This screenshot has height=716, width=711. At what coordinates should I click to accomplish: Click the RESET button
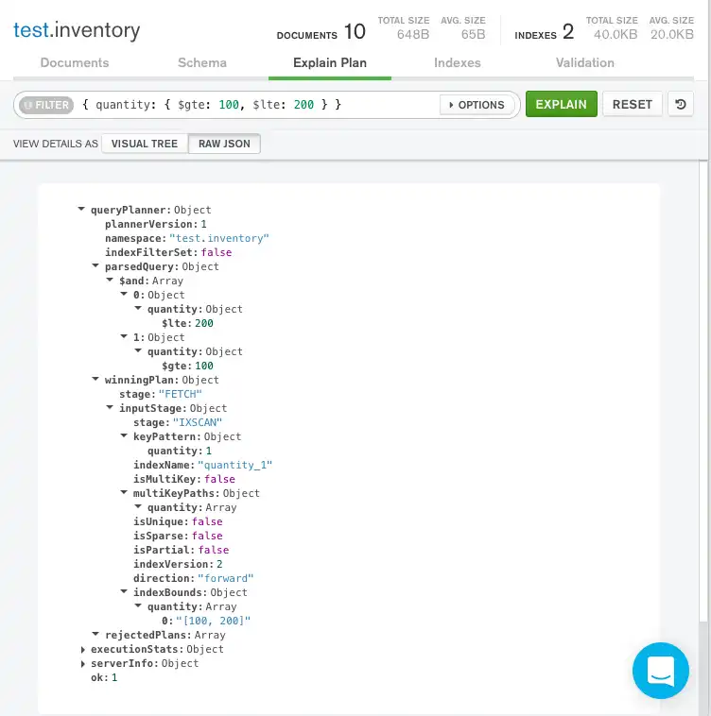[632, 104]
